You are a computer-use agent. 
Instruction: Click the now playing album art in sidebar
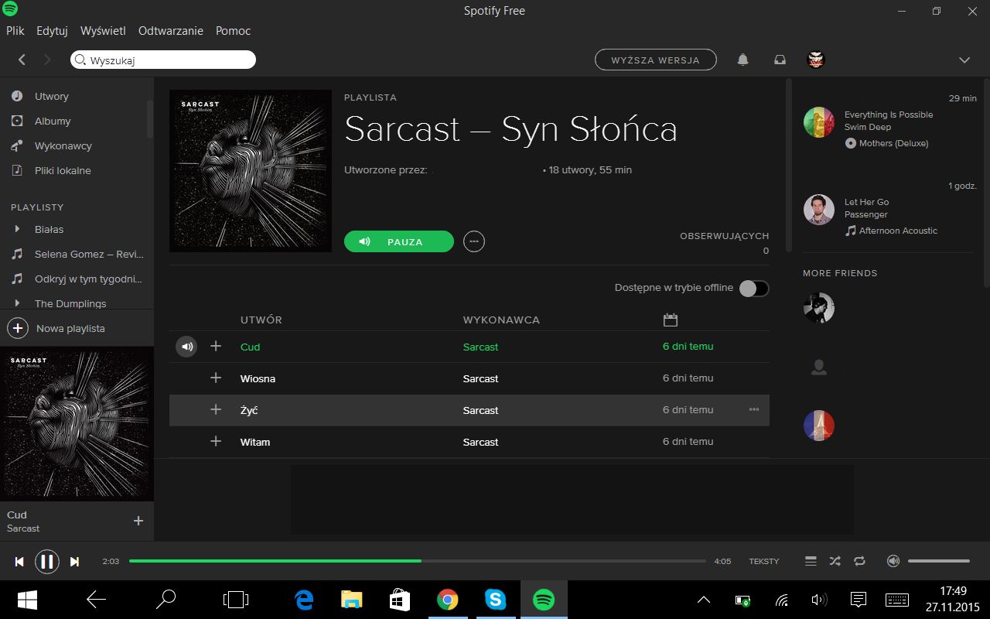coord(77,424)
